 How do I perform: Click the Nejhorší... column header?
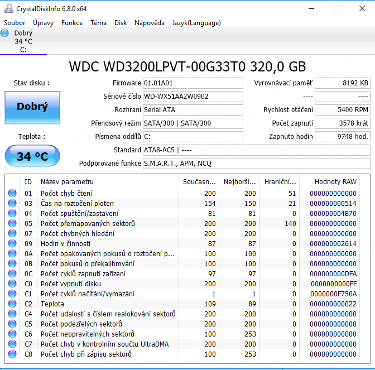pyautogui.click(x=239, y=182)
